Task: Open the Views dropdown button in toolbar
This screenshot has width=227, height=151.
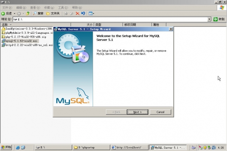Action: 91,14
